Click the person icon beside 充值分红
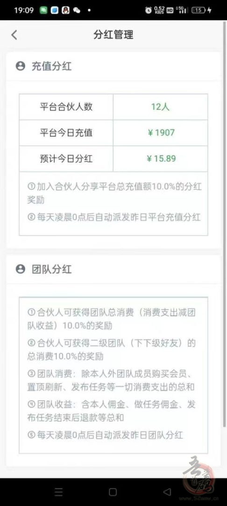Screen dimensions: 227x506 point(20,66)
